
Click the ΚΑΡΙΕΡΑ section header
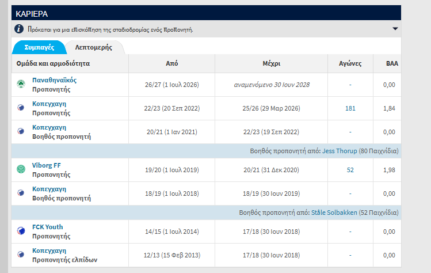click(206, 13)
